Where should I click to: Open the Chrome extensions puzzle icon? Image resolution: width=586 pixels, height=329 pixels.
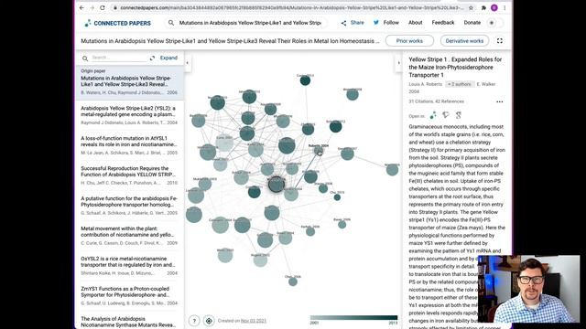point(483,8)
